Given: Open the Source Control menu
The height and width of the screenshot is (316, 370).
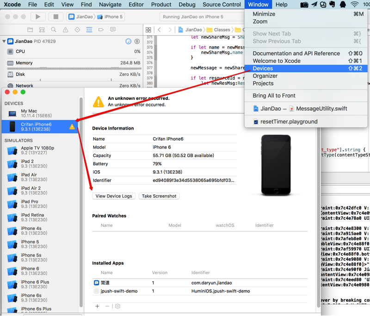Looking at the screenshot, I should (x=222, y=5).
